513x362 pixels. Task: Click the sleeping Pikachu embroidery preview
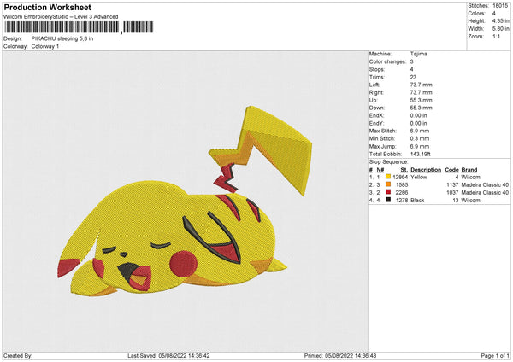185,201
